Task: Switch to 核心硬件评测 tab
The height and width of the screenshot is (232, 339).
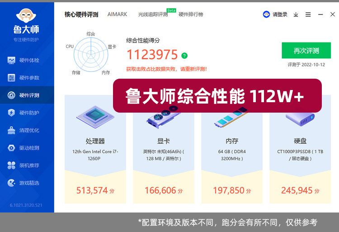Action: point(81,14)
